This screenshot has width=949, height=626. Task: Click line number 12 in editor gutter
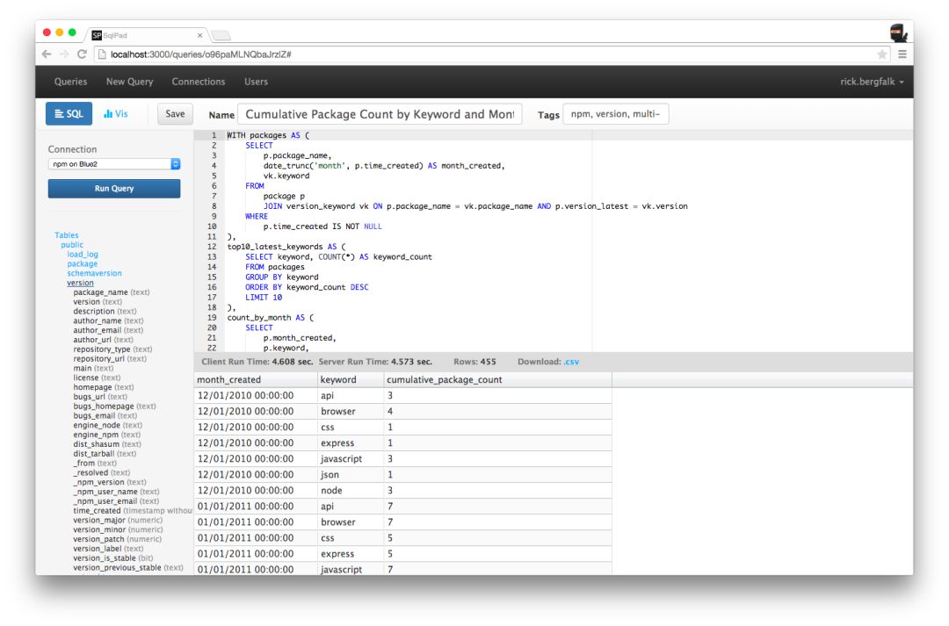click(x=212, y=247)
